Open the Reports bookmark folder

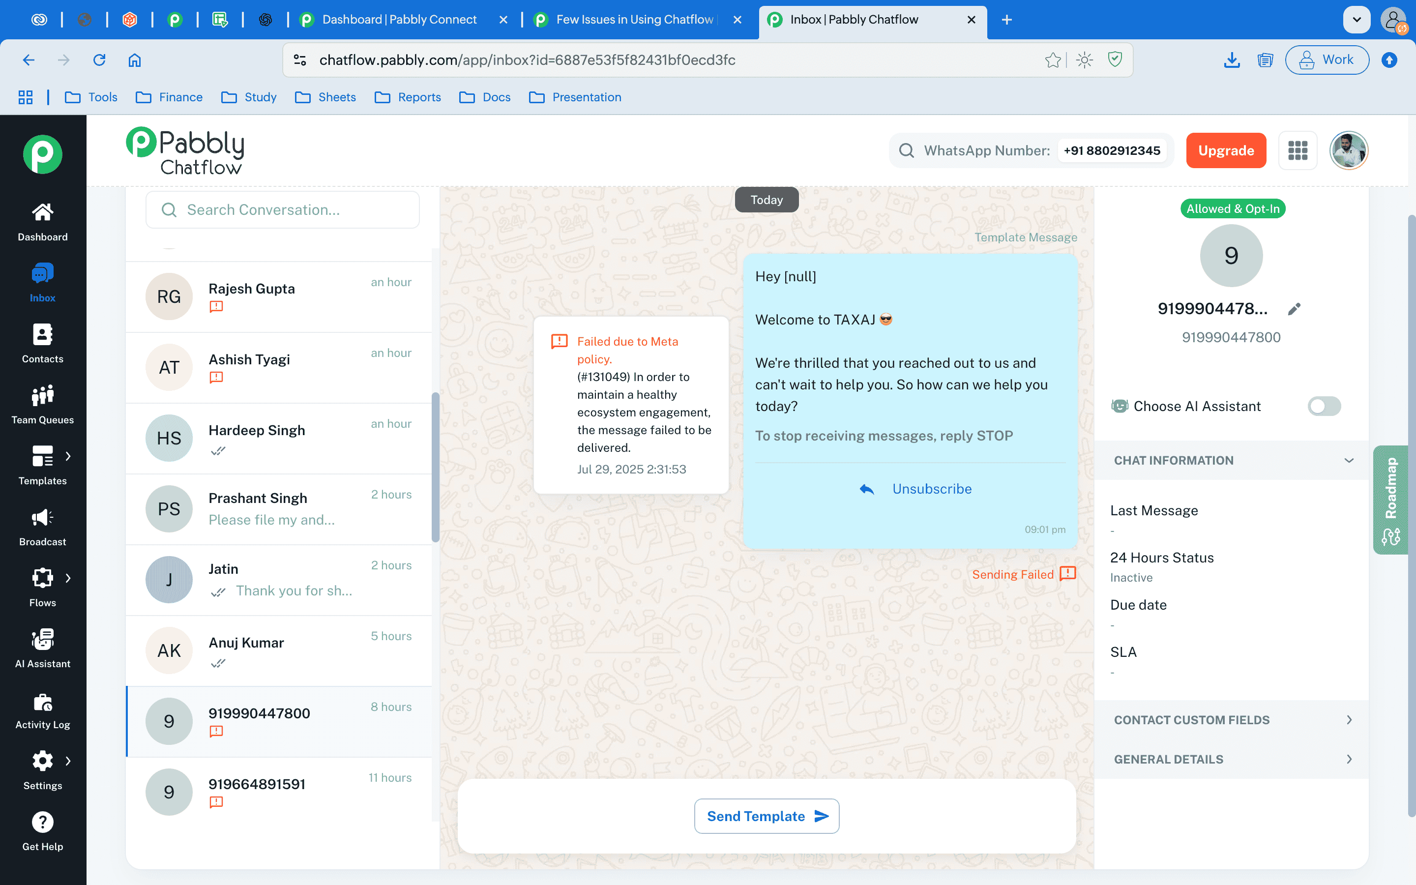coord(408,97)
